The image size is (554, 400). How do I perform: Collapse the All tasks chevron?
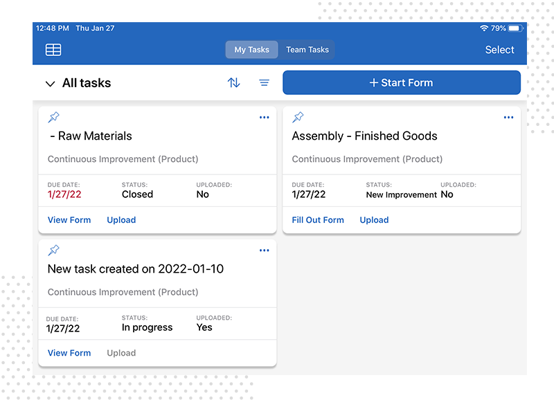pyautogui.click(x=50, y=84)
